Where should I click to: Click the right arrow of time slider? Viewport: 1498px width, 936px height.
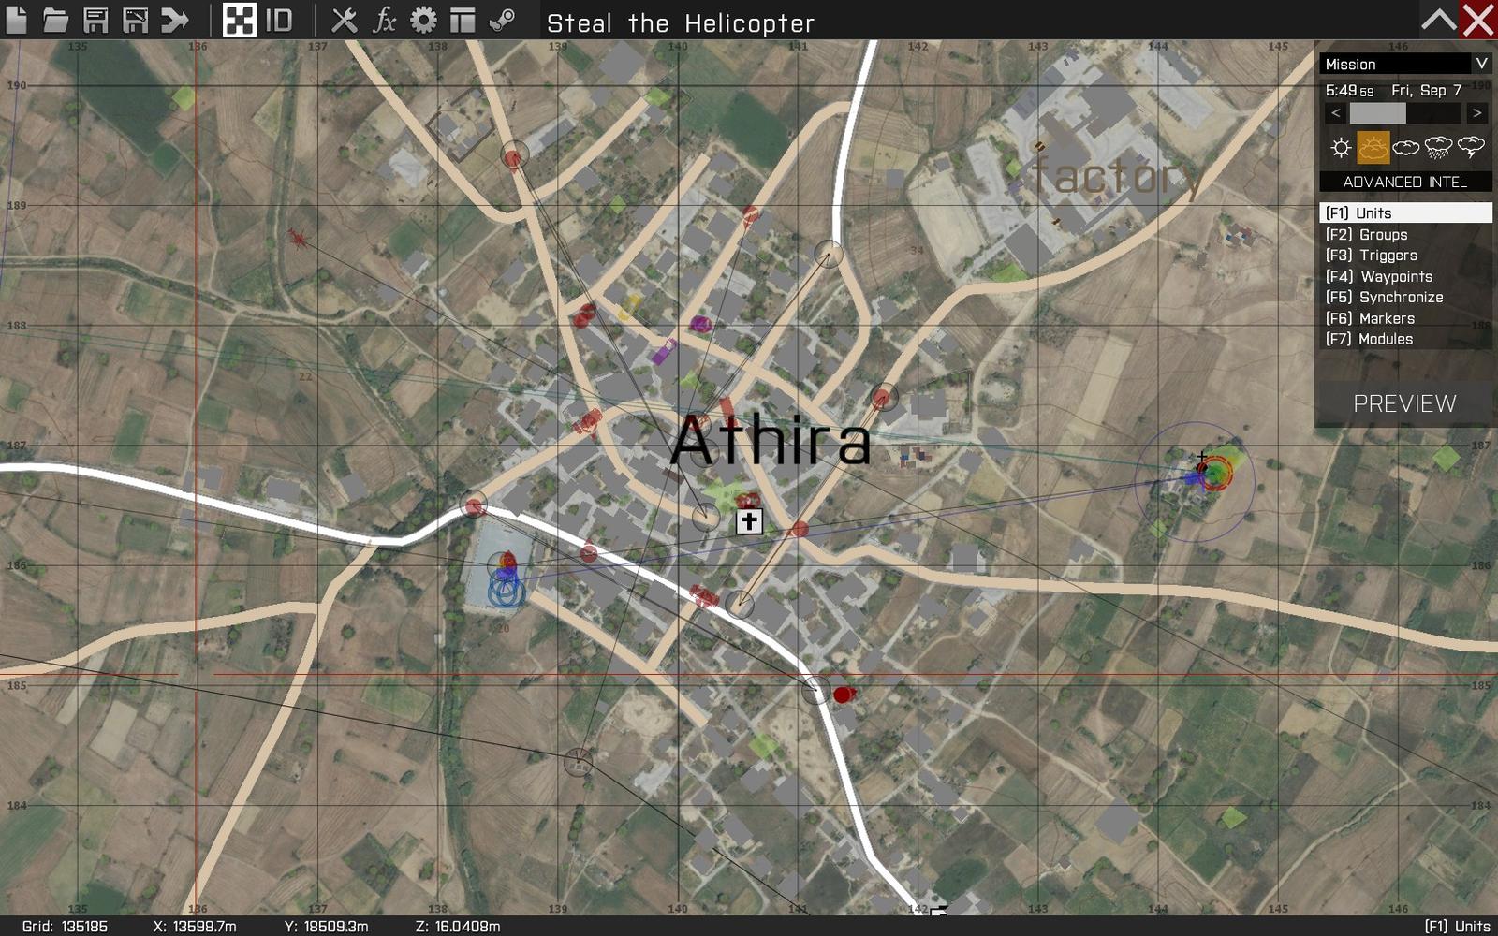1476,113
